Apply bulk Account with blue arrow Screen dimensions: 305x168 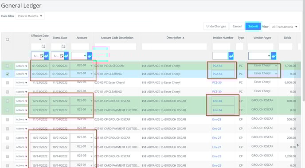(90, 56)
